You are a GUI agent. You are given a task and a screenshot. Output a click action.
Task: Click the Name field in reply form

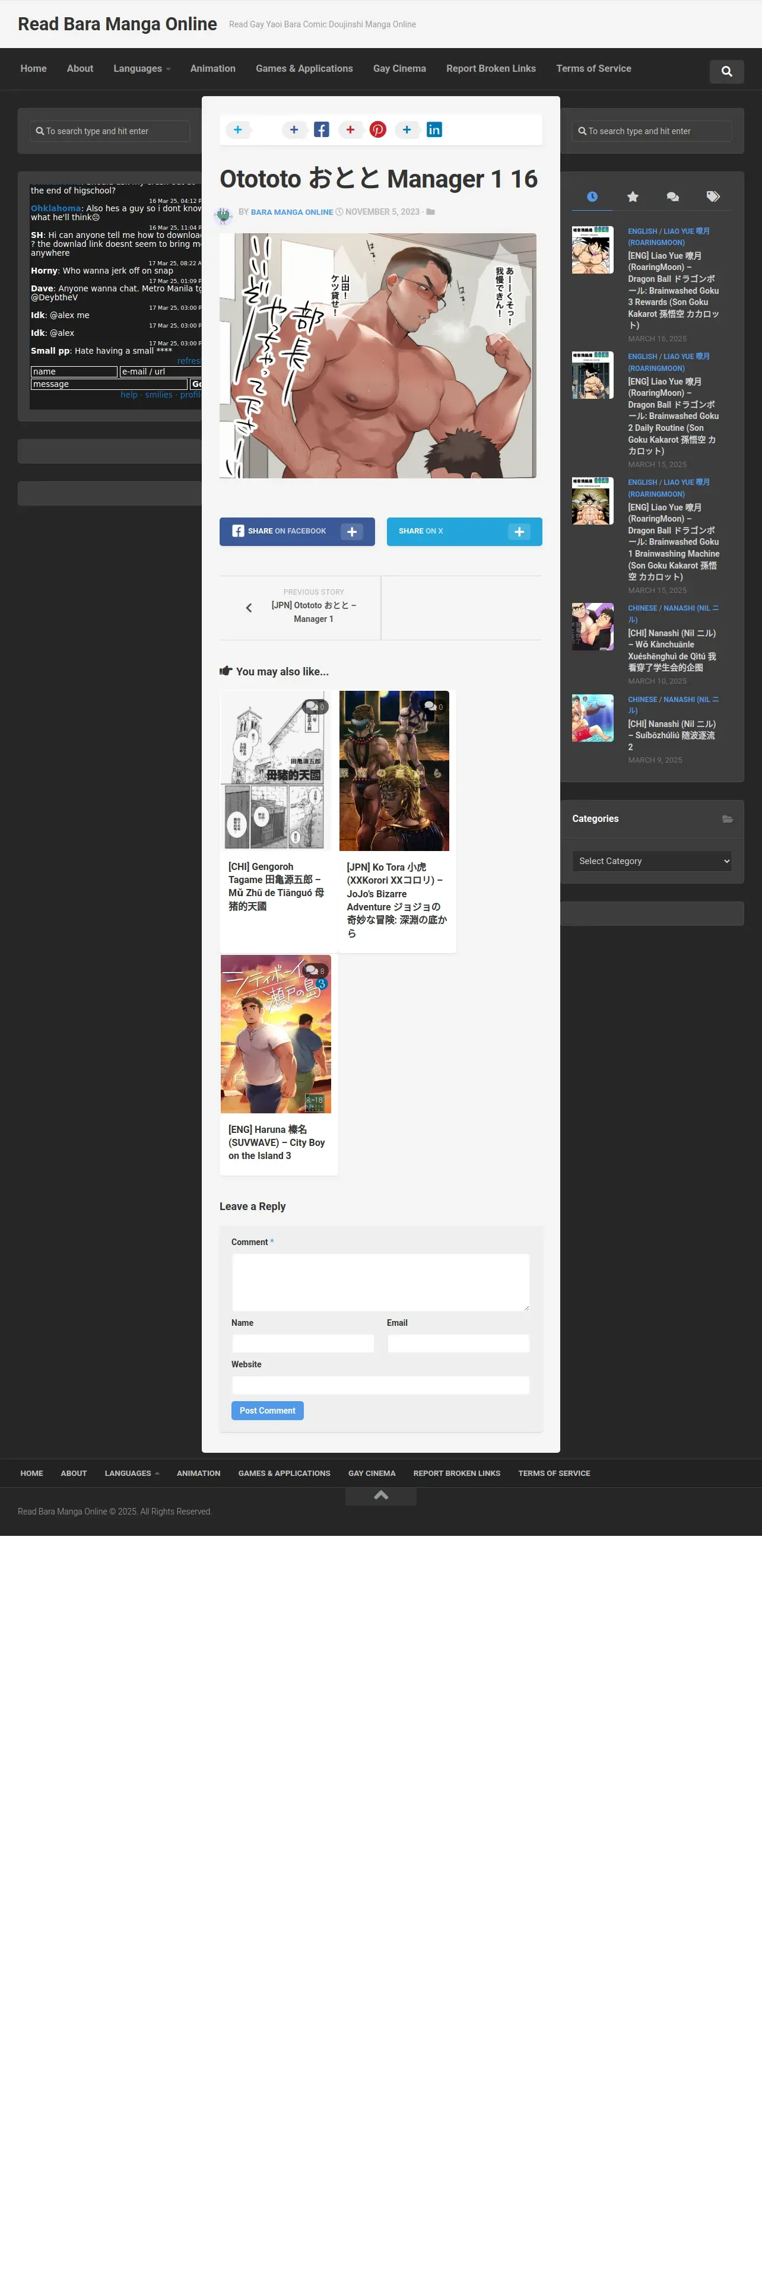pyautogui.click(x=303, y=1344)
